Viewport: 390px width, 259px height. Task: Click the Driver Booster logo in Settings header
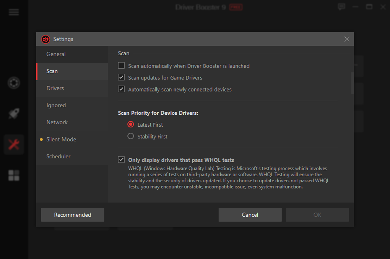(x=45, y=39)
